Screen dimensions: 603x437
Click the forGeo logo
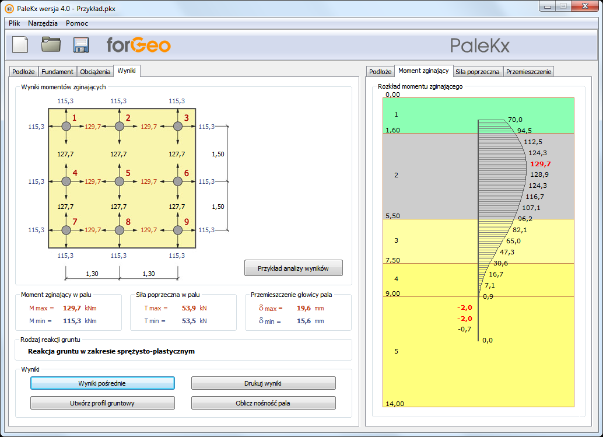pyautogui.click(x=138, y=45)
